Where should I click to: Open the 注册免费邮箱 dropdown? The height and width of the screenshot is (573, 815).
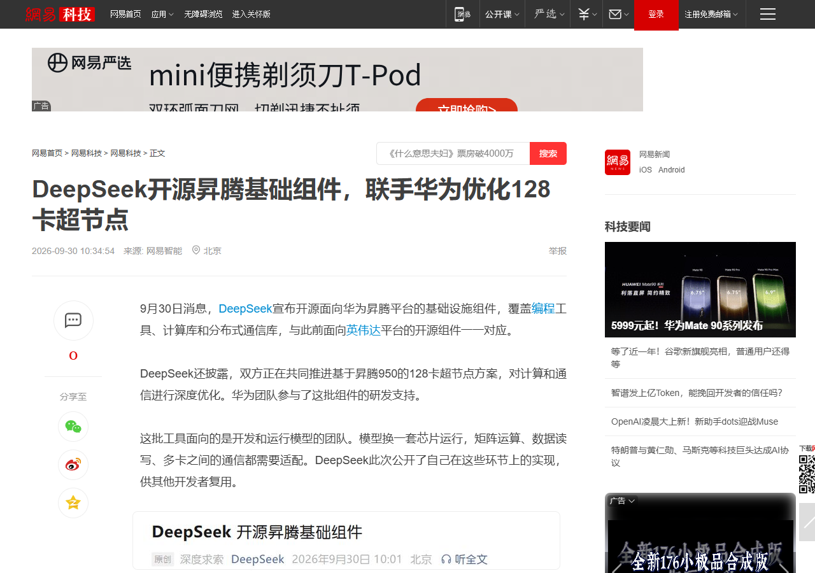[x=711, y=14]
